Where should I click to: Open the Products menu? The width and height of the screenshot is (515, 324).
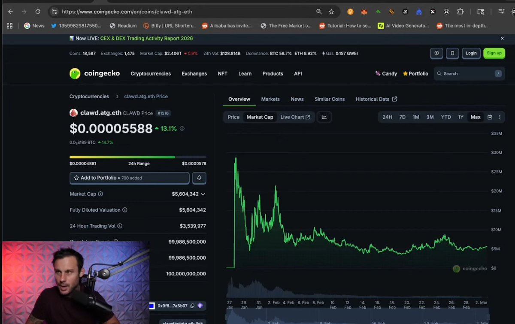point(273,74)
